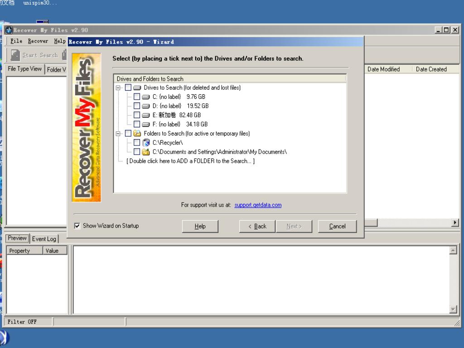
Task: Click 'Double click here to ADD a FOLDER' entry
Action: [x=191, y=161]
